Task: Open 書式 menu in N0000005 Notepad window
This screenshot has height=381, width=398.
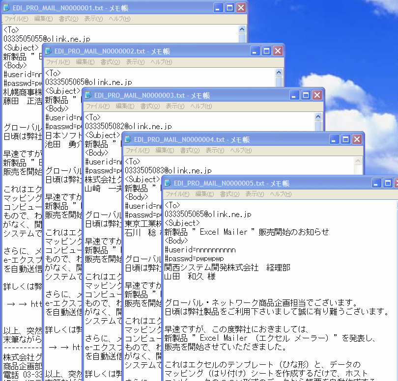Action: point(230,194)
